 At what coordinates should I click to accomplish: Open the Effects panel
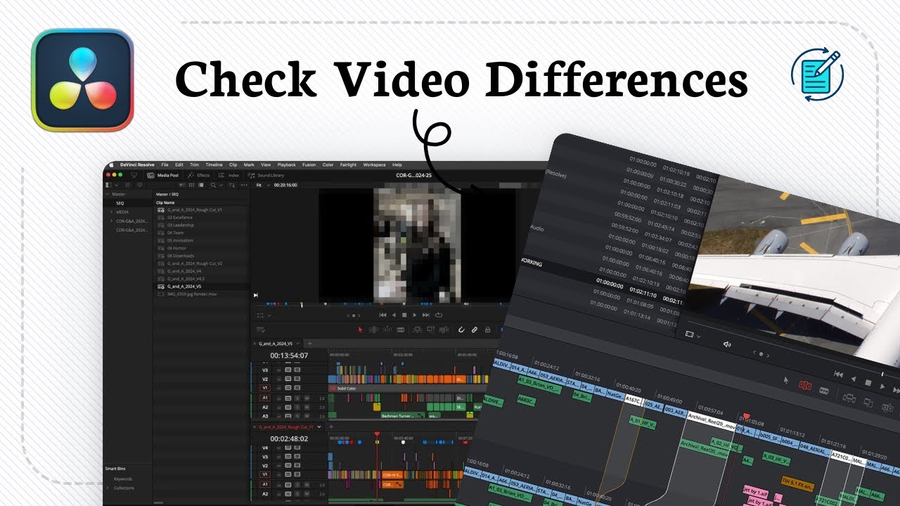click(198, 175)
